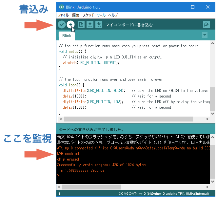The width and height of the screenshot is (217, 198).
Task: Click the 'NVM enabled' console line
Action: (68, 154)
